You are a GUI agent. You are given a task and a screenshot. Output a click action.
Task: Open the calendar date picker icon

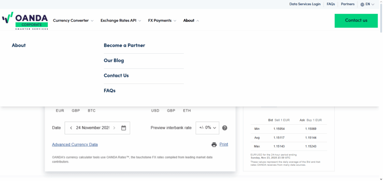[x=124, y=128]
